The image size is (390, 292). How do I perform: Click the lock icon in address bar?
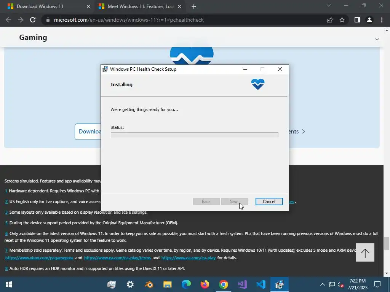click(48, 20)
